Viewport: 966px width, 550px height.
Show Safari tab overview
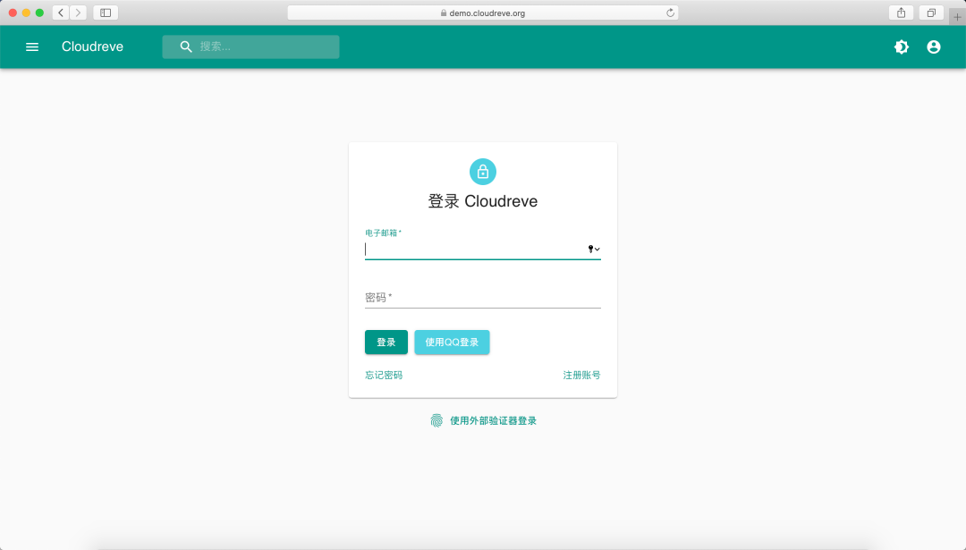(x=931, y=13)
